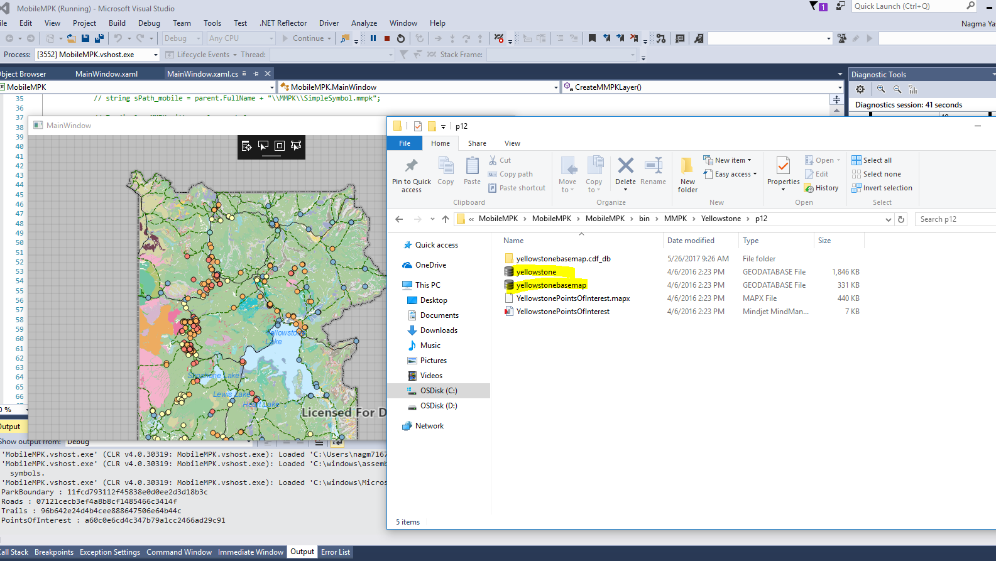
Task: Expand Easy access dropdown in Explorer
Action: (730, 174)
